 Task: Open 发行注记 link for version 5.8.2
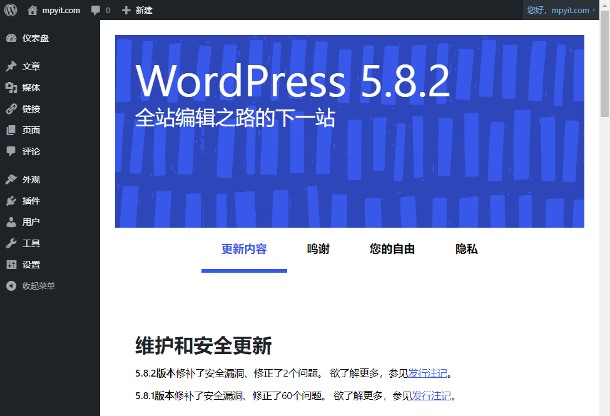(x=427, y=373)
